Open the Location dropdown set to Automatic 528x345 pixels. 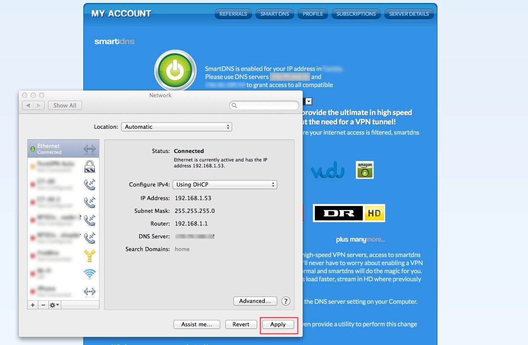pyautogui.click(x=176, y=127)
